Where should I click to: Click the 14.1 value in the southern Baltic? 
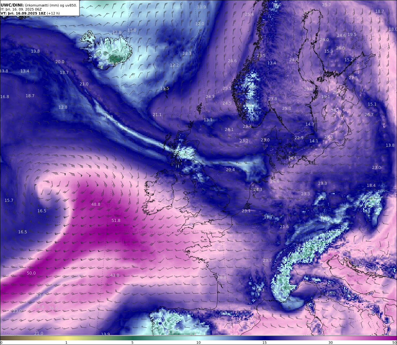coord(314,141)
